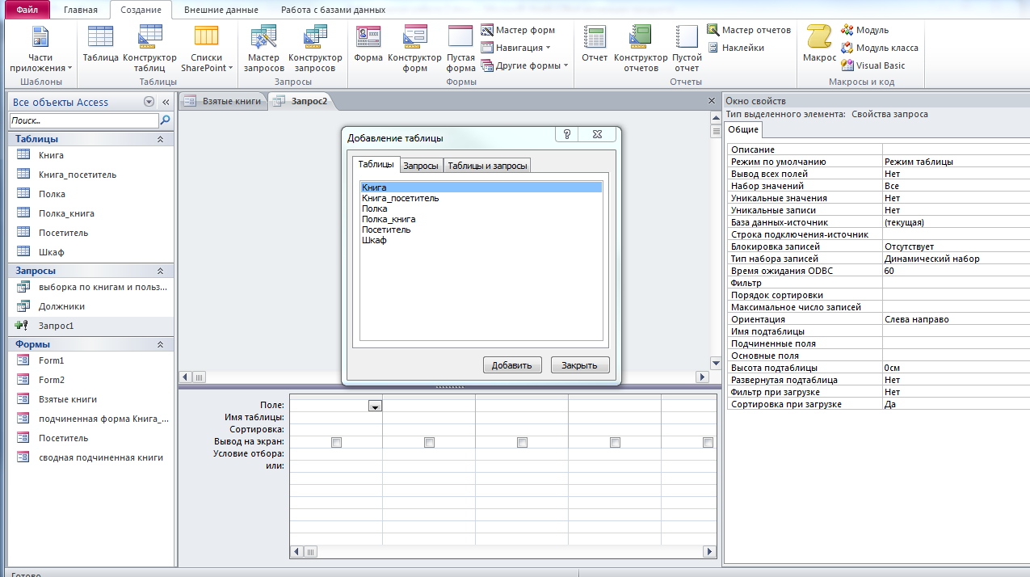Switch to the Главная ribbon tab

point(81,10)
